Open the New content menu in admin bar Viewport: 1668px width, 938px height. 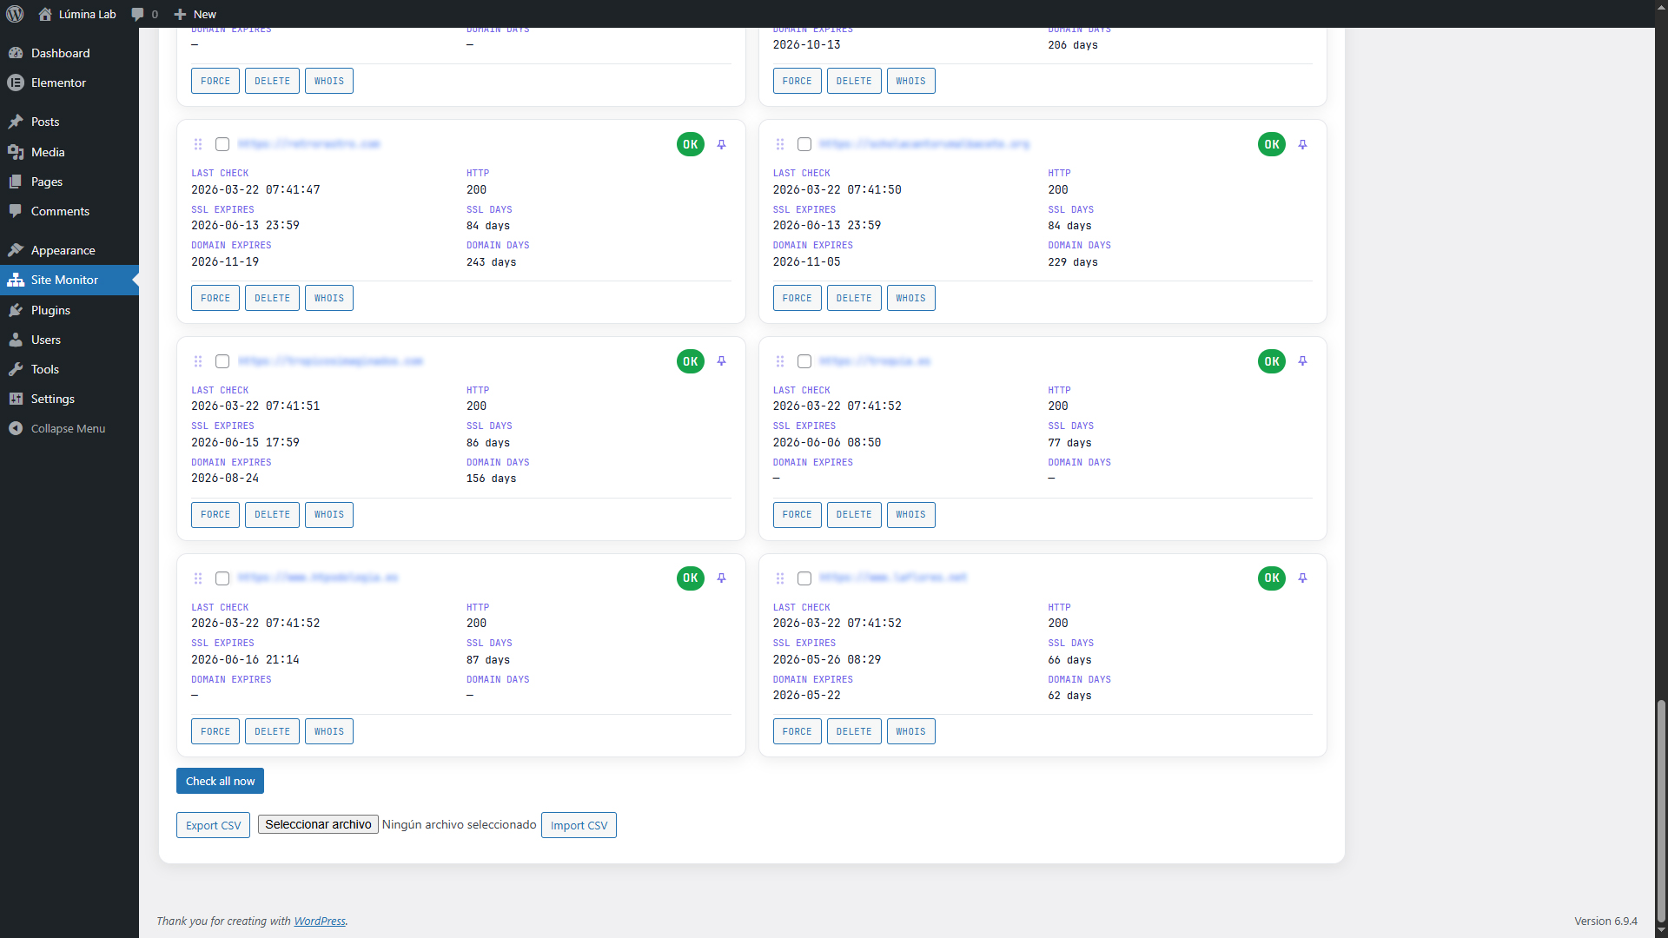coord(195,14)
